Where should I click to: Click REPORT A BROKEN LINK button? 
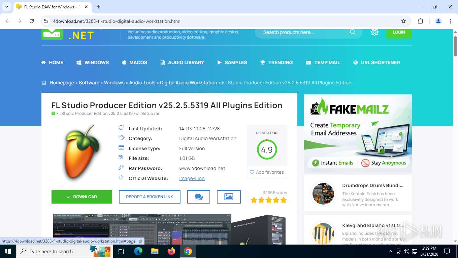click(x=150, y=197)
